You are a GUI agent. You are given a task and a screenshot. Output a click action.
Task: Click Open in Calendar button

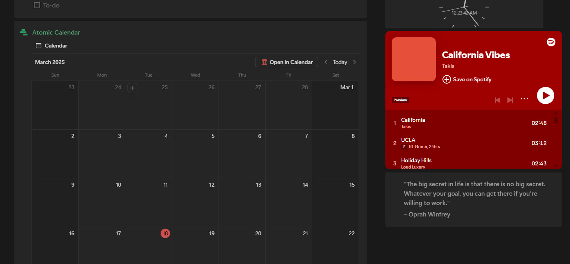(x=287, y=62)
